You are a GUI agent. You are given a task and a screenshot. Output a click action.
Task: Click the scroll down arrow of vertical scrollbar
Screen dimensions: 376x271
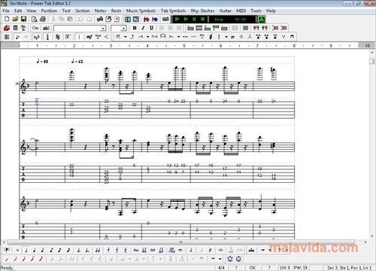tap(372, 236)
